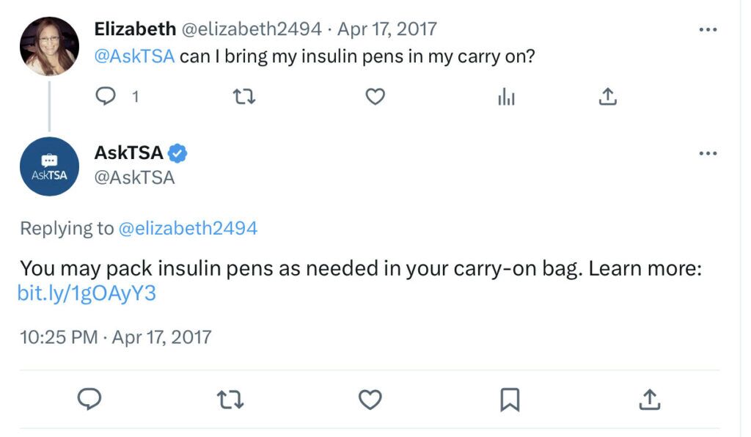Click the blue verified badge next to AskTSA
This screenshot has width=751, height=437.
(175, 153)
